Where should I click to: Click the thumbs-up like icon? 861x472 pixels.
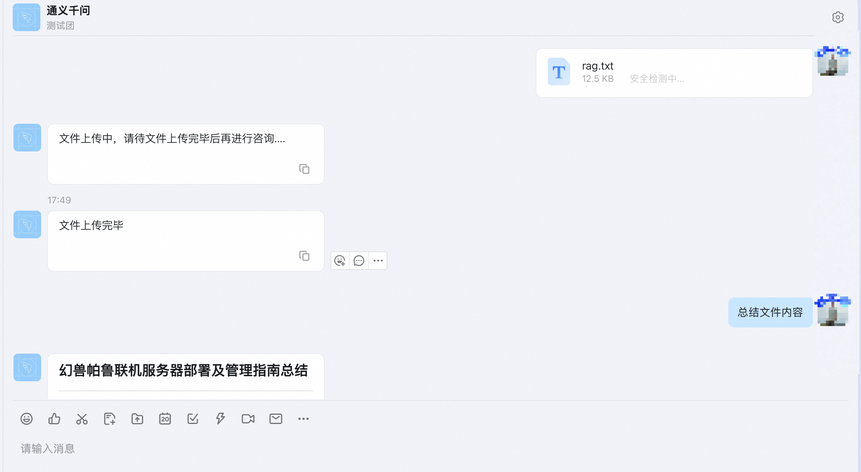(x=54, y=419)
